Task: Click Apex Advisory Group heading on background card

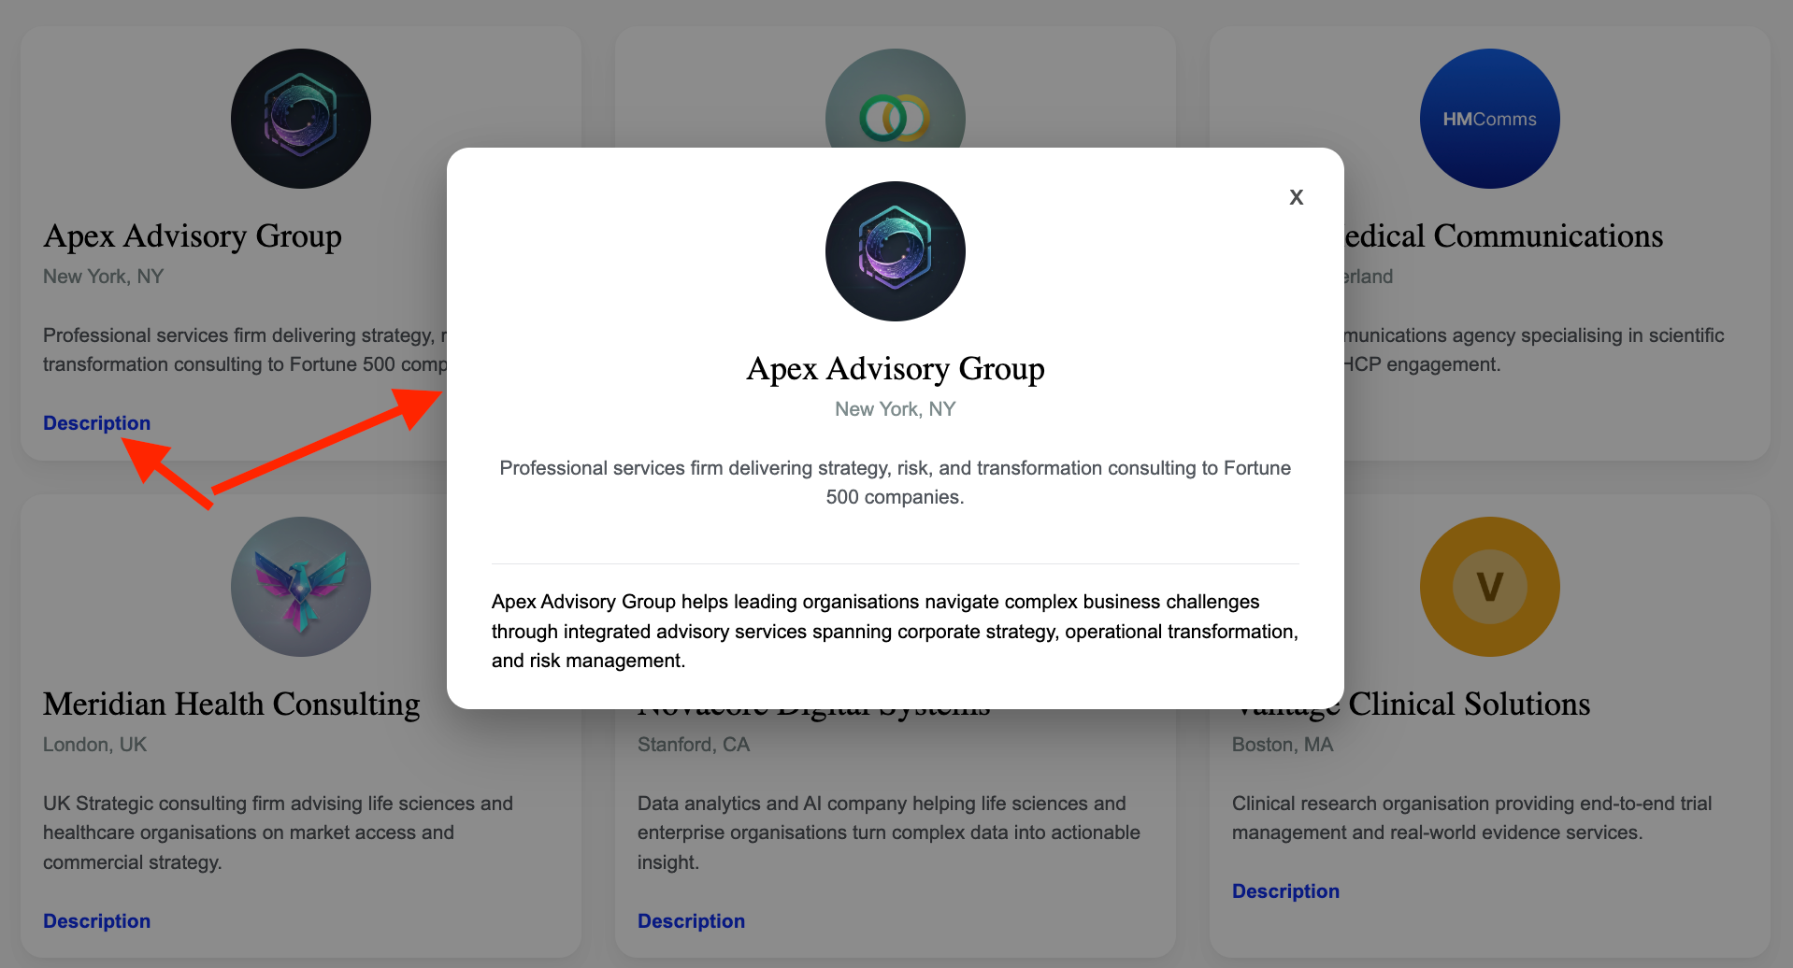Action: tap(193, 236)
